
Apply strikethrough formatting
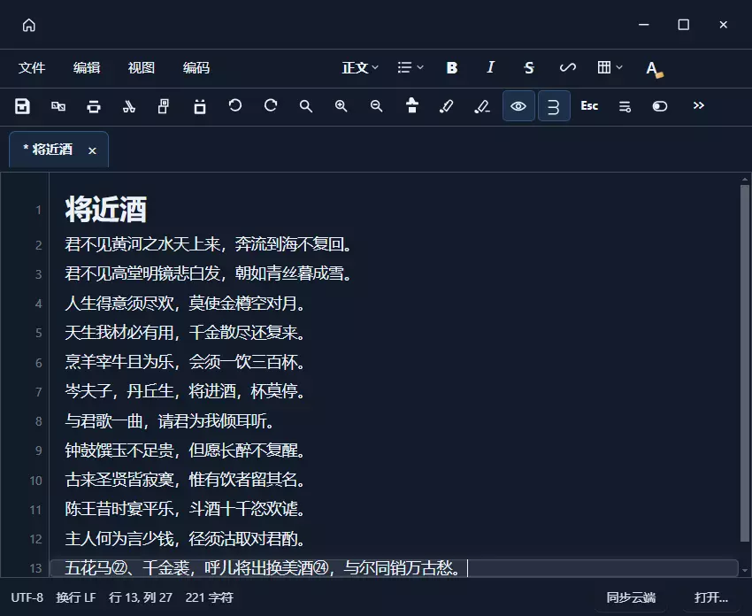point(528,67)
